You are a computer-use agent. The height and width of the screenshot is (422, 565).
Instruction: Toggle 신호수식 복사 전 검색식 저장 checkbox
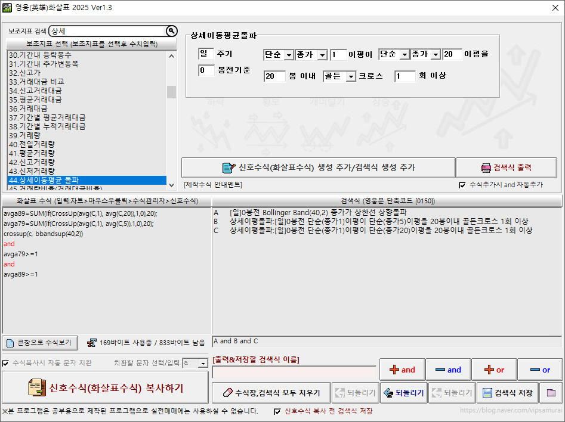[277, 411]
